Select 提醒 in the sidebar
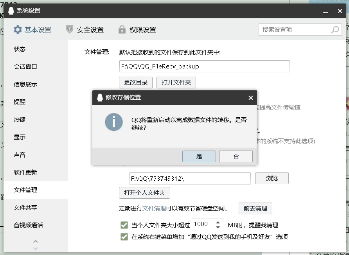Screen dimensions: 349x255 (36, 102)
